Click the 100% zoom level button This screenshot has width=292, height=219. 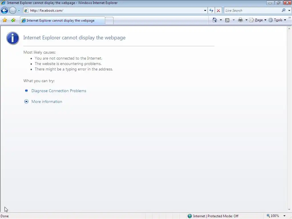tap(273, 216)
